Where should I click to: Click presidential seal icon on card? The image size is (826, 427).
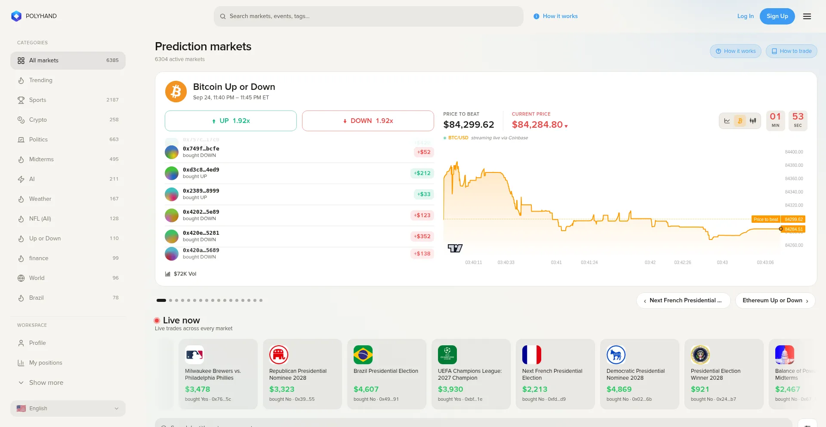(700, 355)
